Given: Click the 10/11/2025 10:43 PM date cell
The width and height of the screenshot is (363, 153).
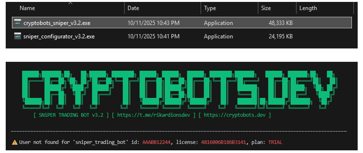Looking at the screenshot, I should tap(154, 23).
